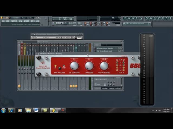Click Save in the compressor window
Image resolution: width=173 pixels, height=129 pixels.
[x=69, y=38]
